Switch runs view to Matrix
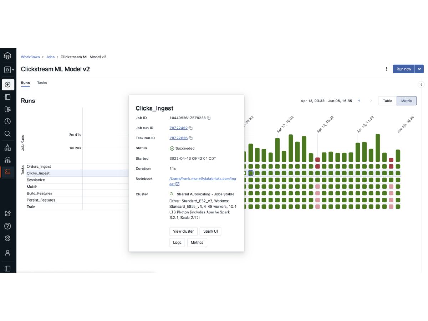The width and height of the screenshot is (428, 321). point(406,101)
